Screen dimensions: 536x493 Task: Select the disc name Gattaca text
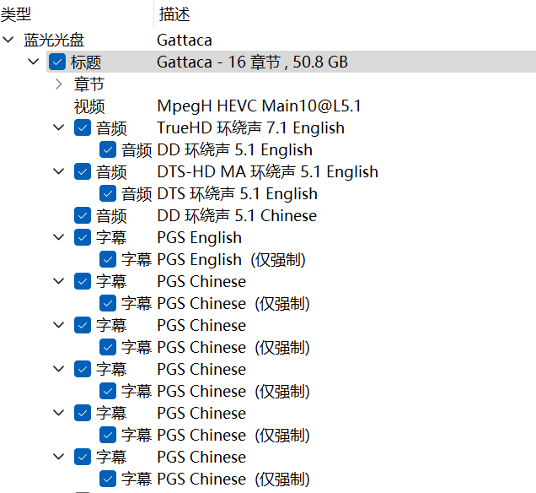tap(185, 41)
